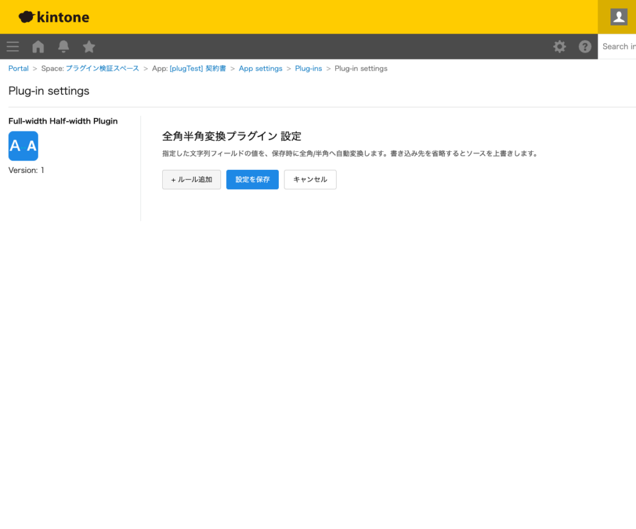Open help using the question mark icon

[x=584, y=47]
